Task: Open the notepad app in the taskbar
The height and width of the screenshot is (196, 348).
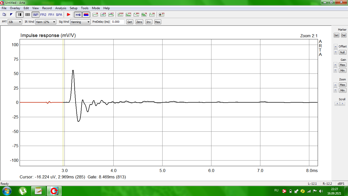Action: [x=38, y=191]
